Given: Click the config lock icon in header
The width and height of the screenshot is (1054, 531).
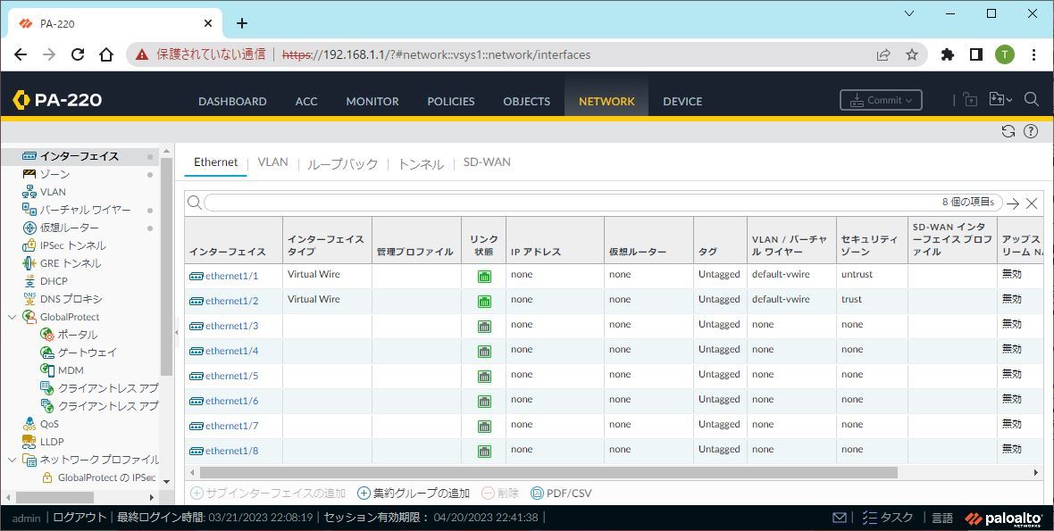Looking at the screenshot, I should point(970,99).
